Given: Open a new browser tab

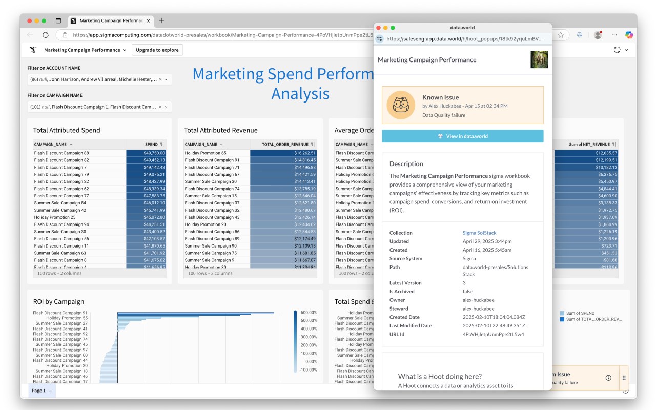Looking at the screenshot, I should pyautogui.click(x=162, y=21).
